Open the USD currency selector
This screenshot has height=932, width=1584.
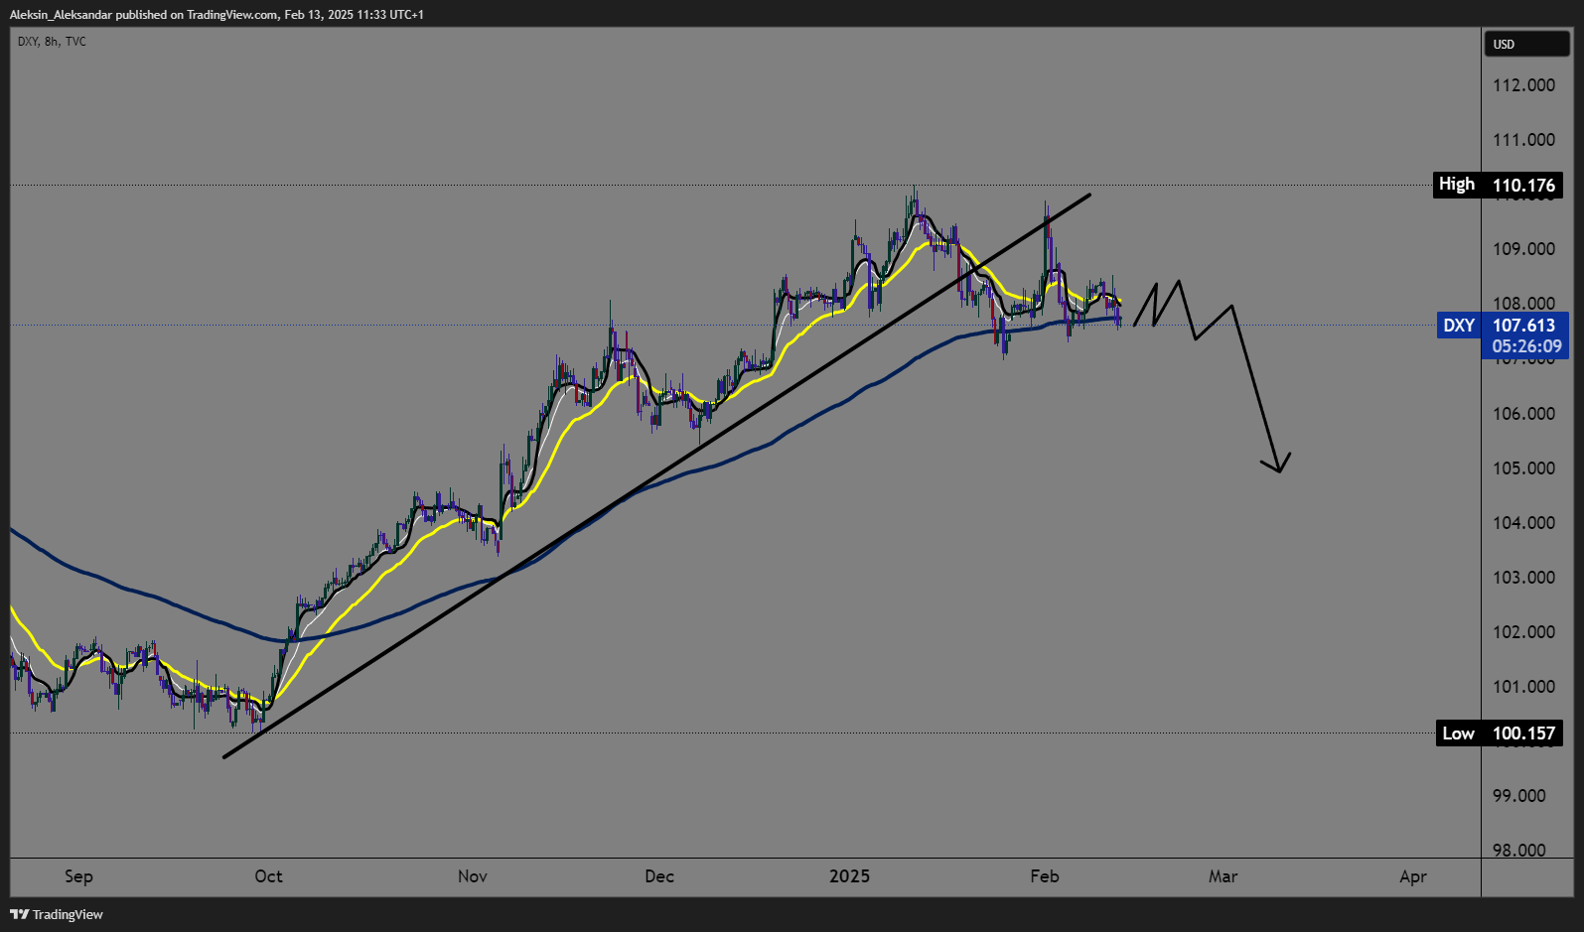1526,44
